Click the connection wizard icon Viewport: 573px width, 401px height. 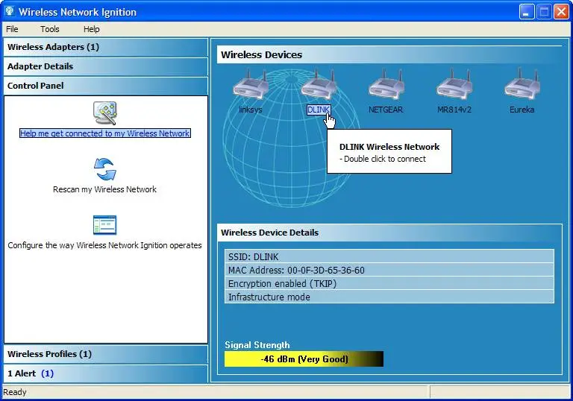click(105, 113)
